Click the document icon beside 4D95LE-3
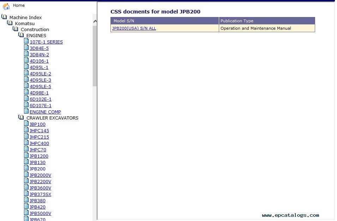Image resolution: width=337 pixels, height=221 pixels. pyautogui.click(x=26, y=79)
